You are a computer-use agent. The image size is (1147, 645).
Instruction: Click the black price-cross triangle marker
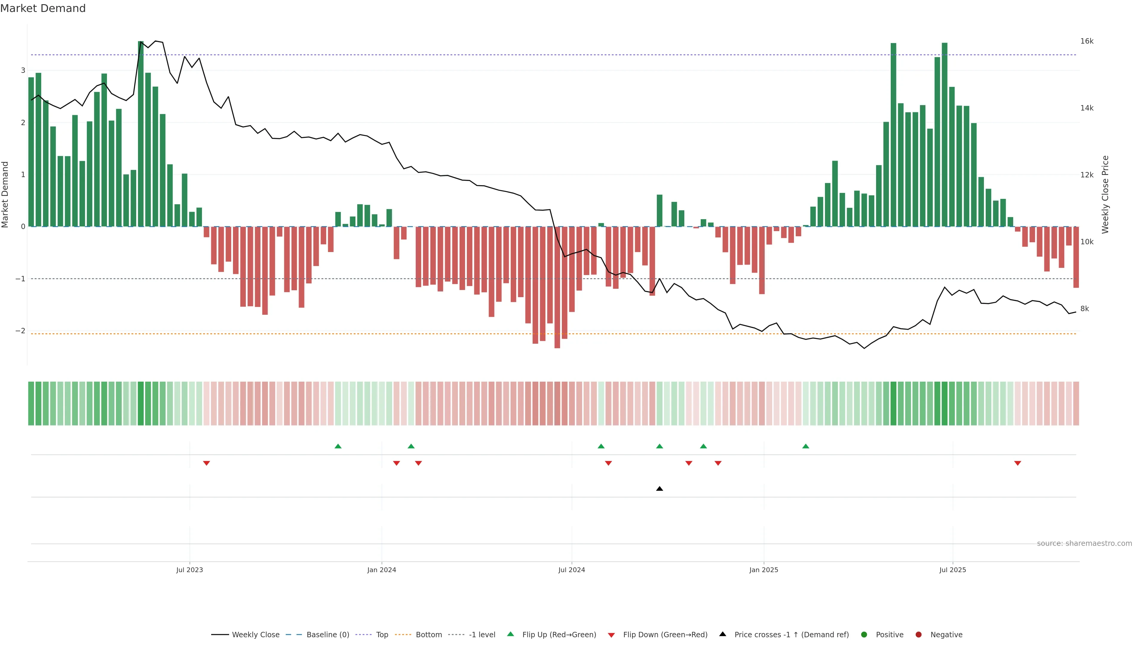pos(660,489)
